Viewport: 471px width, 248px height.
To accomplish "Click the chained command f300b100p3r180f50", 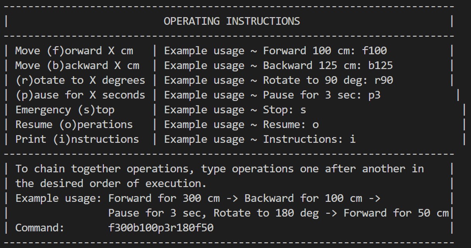I will [x=161, y=228].
